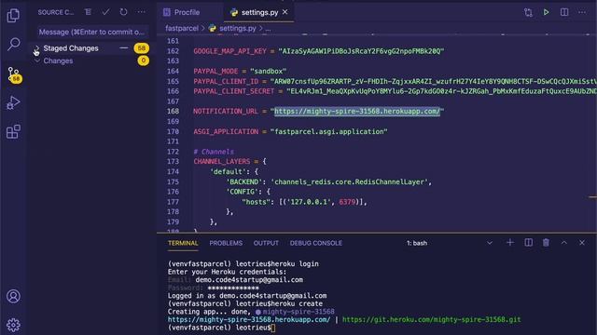Click the # Channels comment on line 172
The height and width of the screenshot is (335, 597).
214,152
